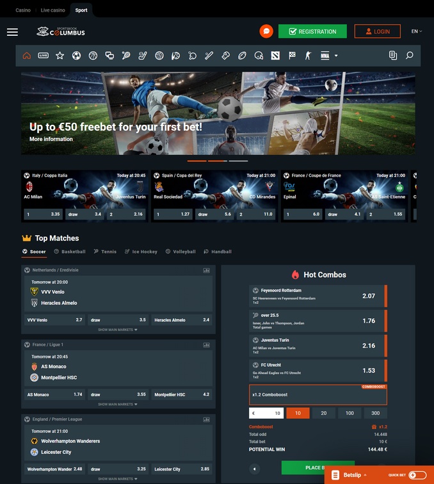Click the Columbus sportsbook logo

pos(61,31)
